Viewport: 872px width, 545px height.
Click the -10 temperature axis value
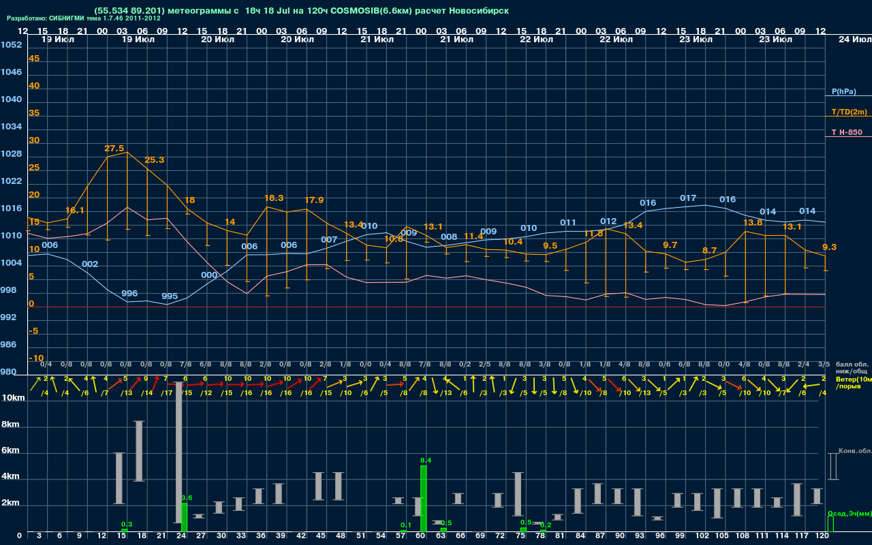tap(36, 358)
